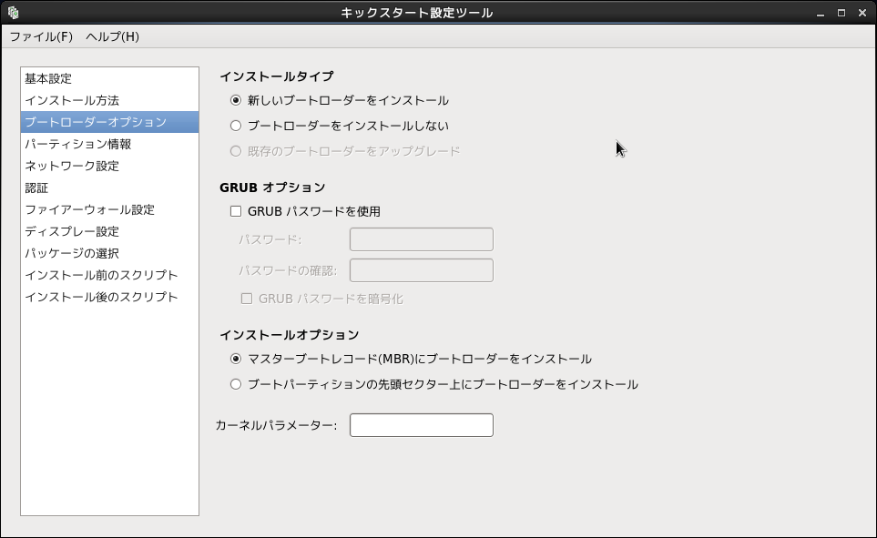
Task: Open the ファイル(F) menu
Action: click(x=41, y=36)
